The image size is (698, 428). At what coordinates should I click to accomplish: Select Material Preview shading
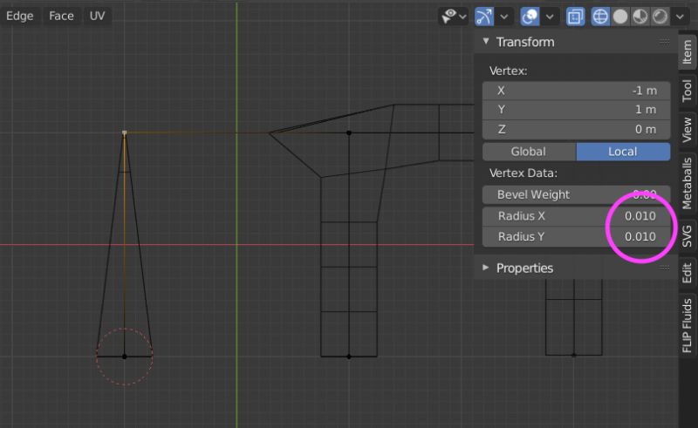640,17
